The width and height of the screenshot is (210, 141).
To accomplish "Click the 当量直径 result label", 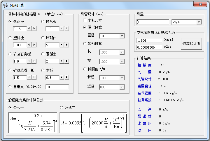I will coord(144,86).
